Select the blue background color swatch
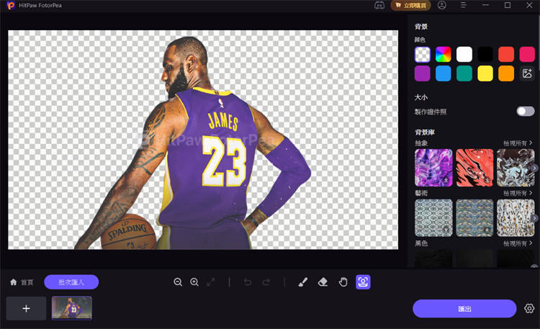This screenshot has width=540, height=329. 444,73
